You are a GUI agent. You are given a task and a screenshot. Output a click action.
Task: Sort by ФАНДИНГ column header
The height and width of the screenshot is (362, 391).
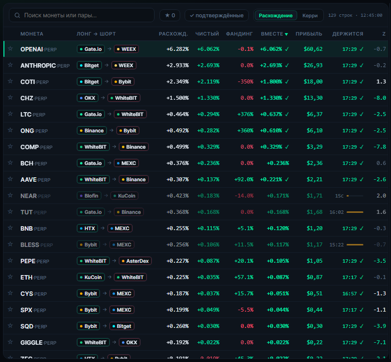[x=239, y=34]
